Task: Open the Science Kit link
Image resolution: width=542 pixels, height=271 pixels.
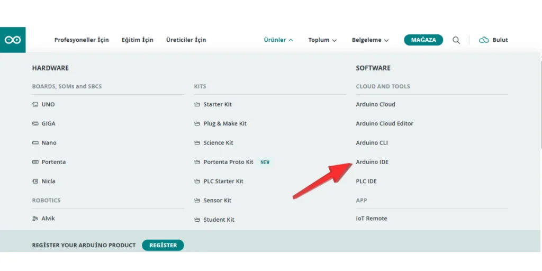Action: 219,143
